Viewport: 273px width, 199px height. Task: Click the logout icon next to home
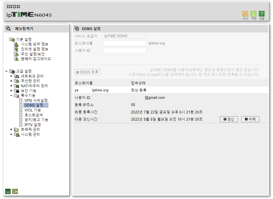[x=15, y=191]
